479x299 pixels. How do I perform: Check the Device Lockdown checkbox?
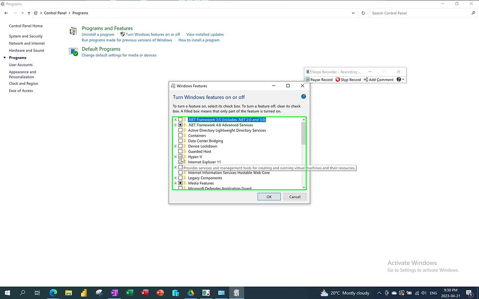(x=180, y=146)
